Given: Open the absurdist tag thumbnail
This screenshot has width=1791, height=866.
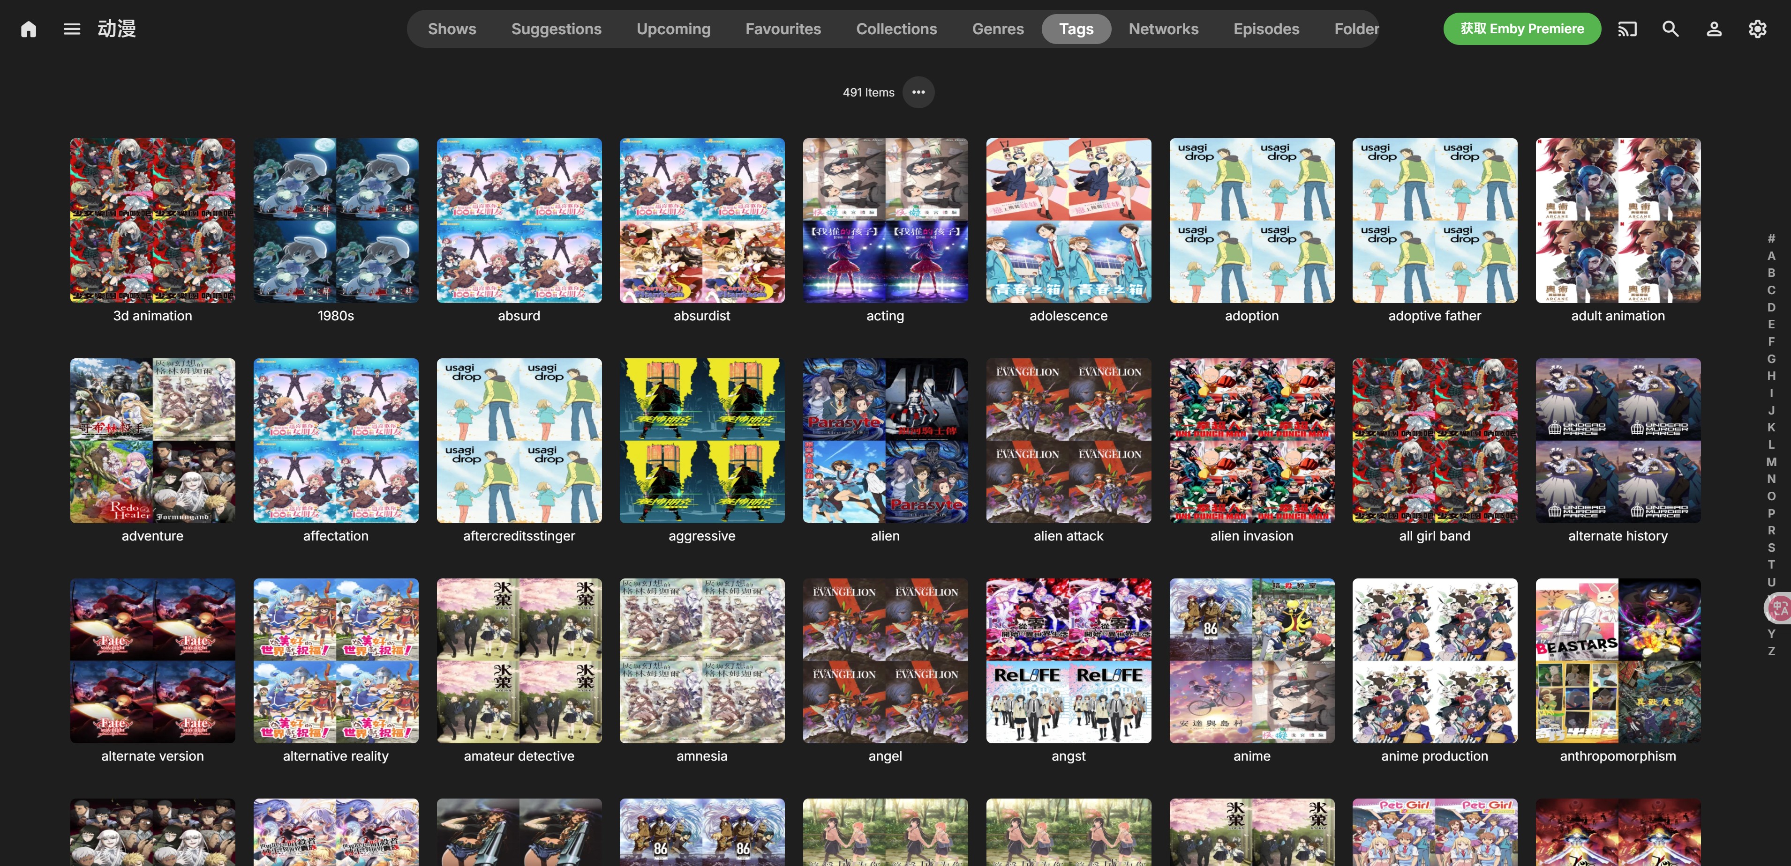Looking at the screenshot, I should pyautogui.click(x=701, y=220).
